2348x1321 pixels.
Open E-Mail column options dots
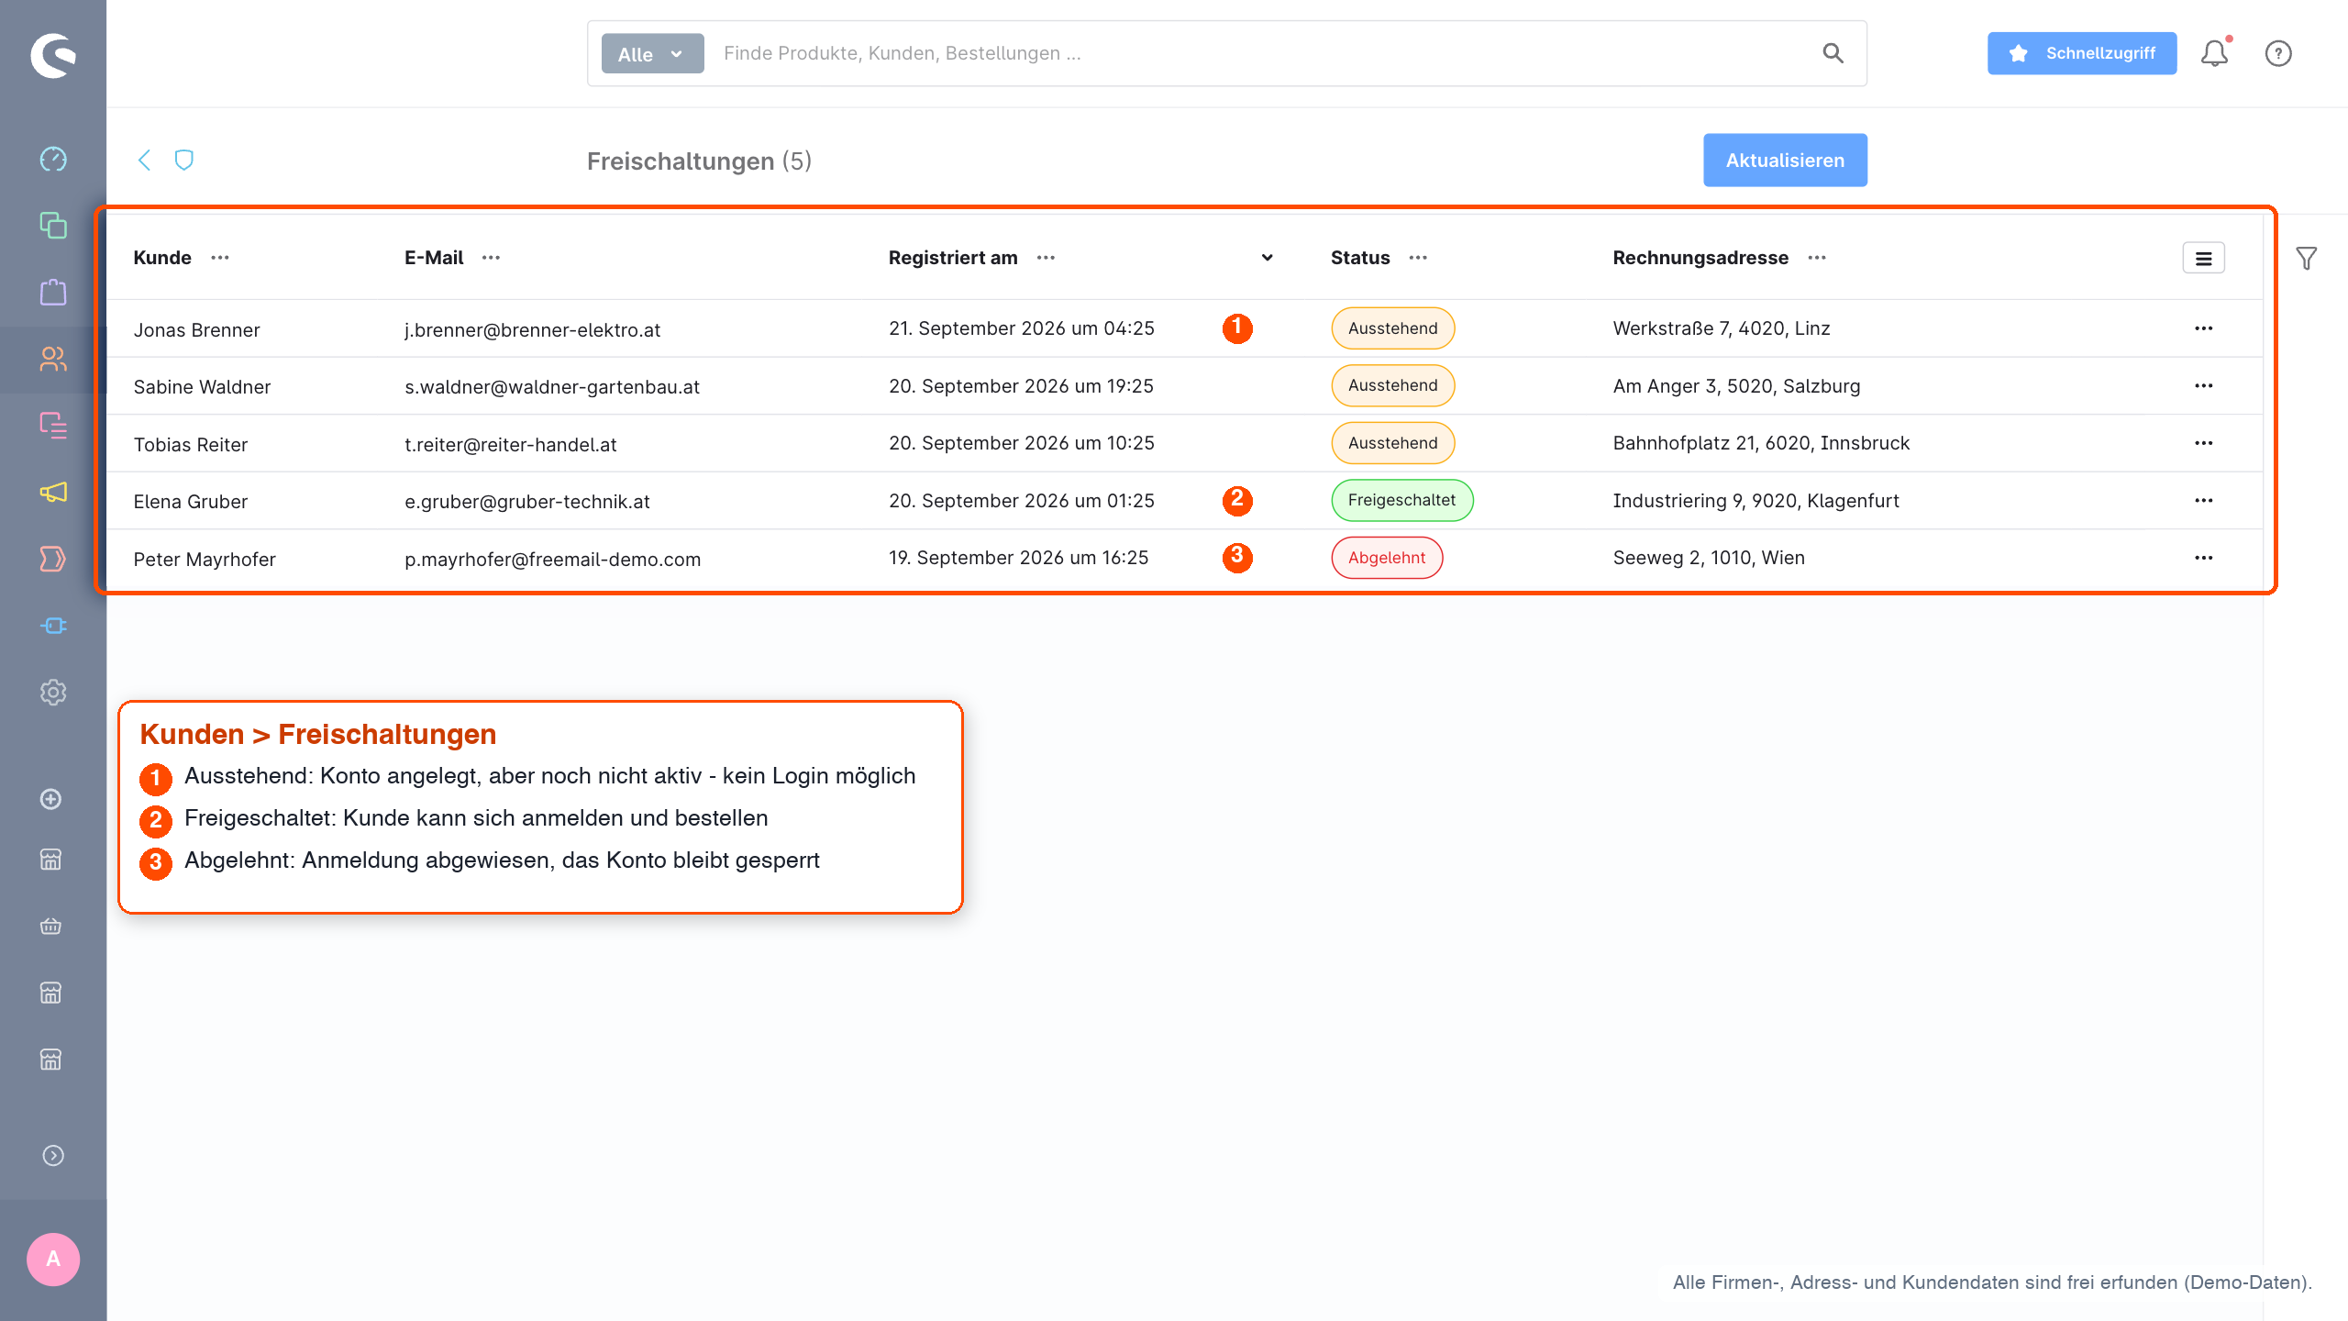coord(492,258)
